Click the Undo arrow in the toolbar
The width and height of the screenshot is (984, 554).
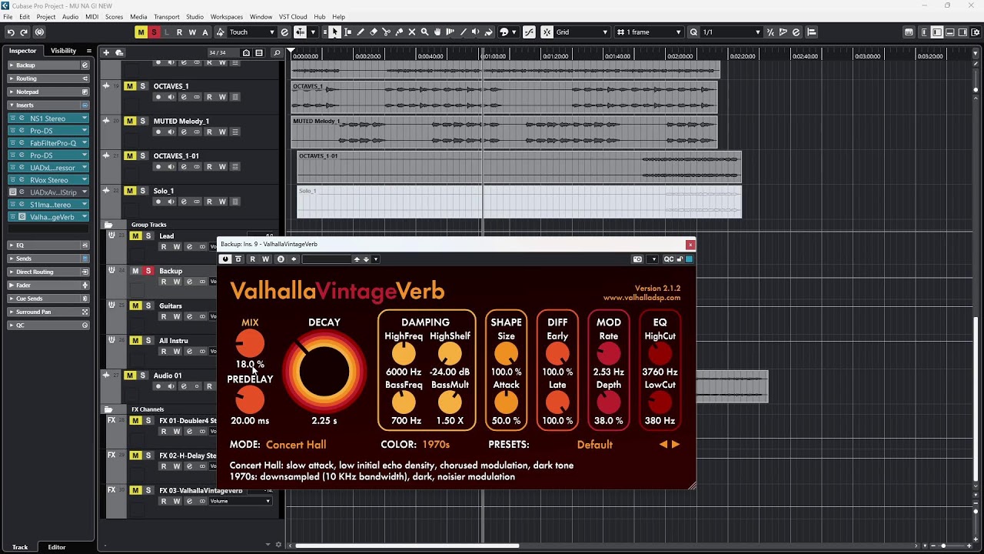pos(10,32)
